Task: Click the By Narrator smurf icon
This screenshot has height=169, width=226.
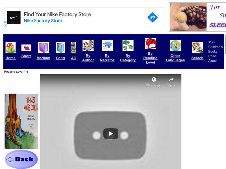Action: [107, 46]
